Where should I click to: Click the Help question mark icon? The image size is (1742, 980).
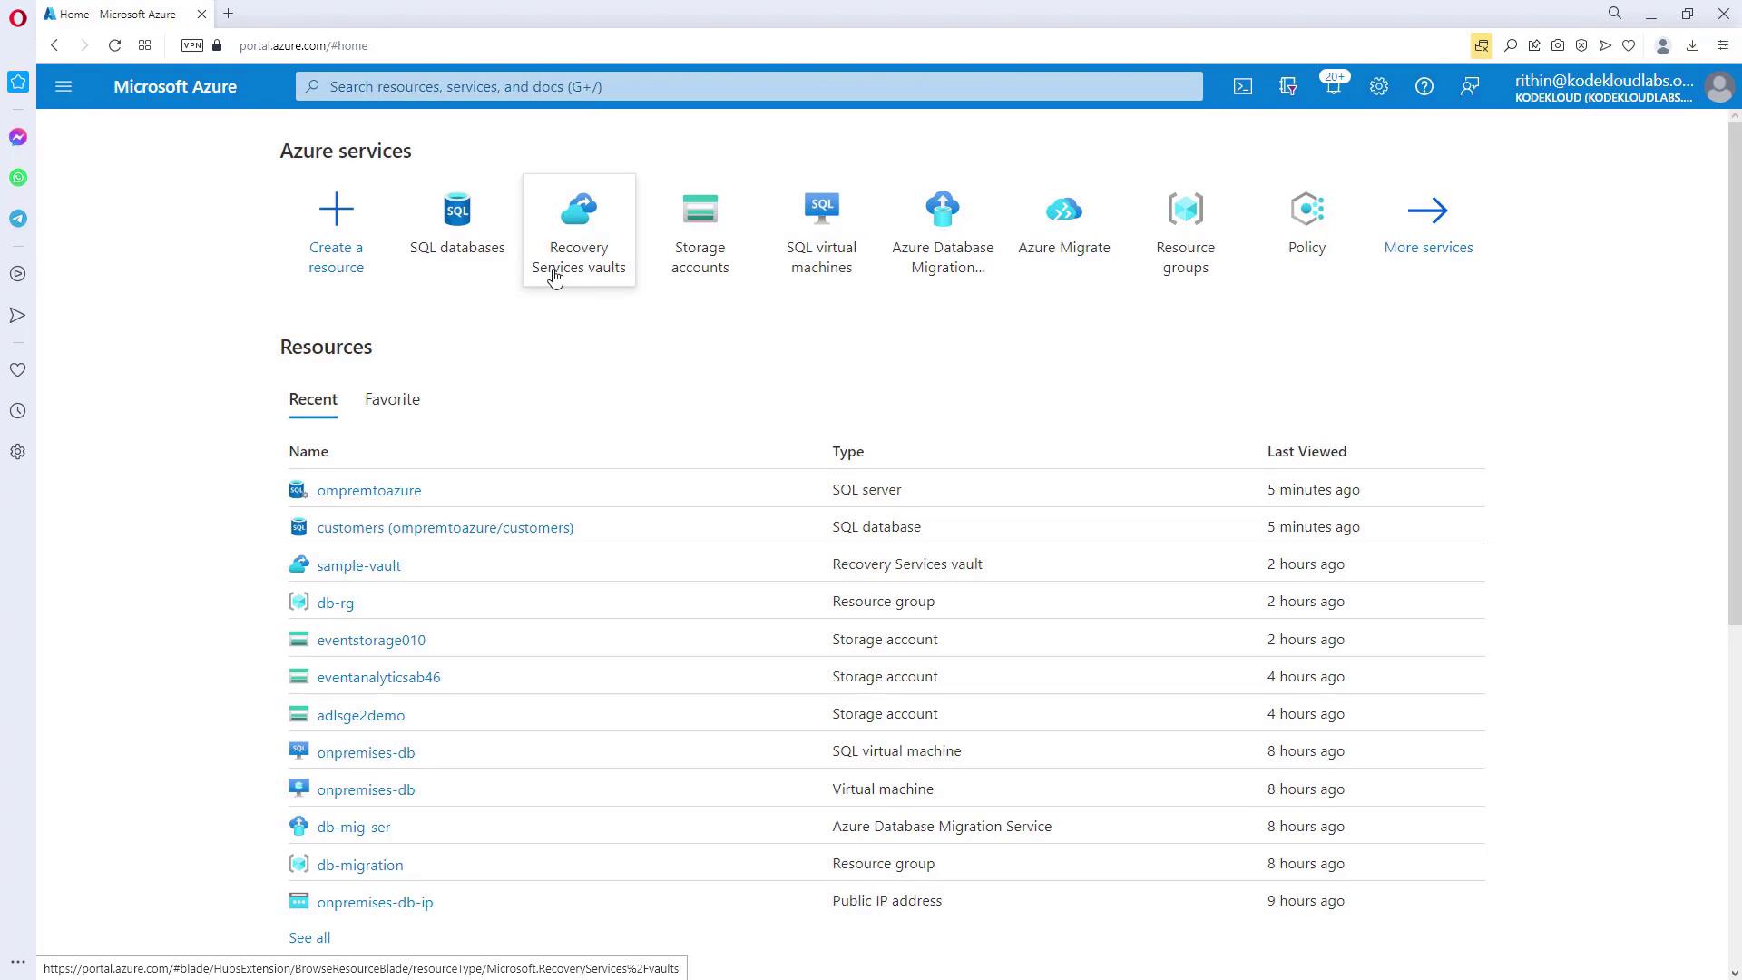click(x=1424, y=86)
